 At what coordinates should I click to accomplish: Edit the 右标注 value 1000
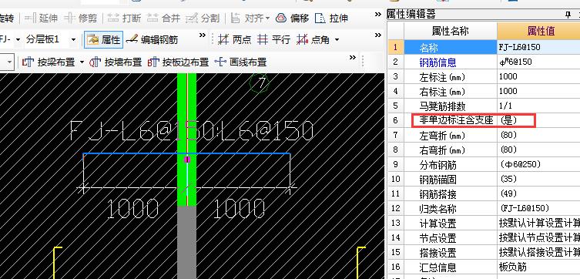pos(538,91)
